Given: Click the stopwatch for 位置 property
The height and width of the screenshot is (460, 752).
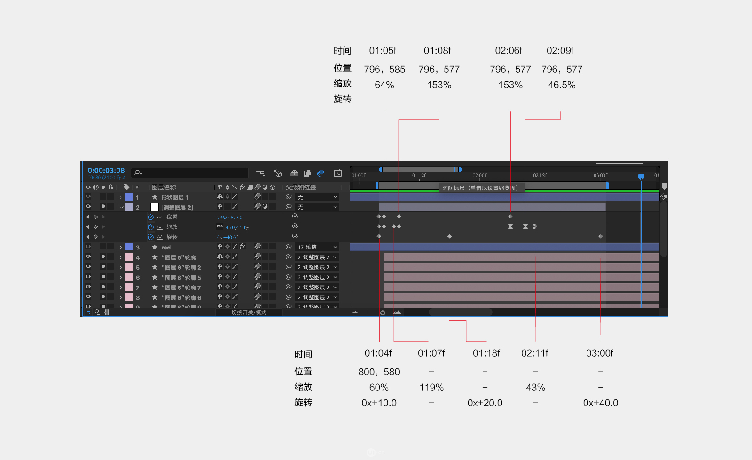Looking at the screenshot, I should [150, 217].
